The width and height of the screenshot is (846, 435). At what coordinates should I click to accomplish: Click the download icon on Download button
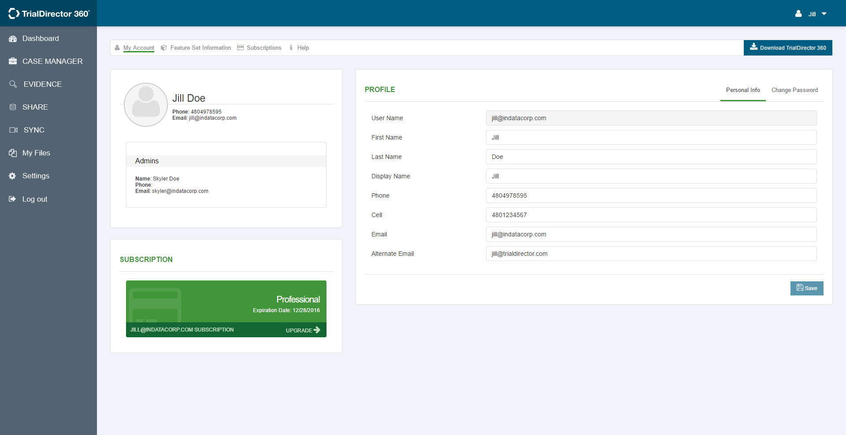point(754,46)
